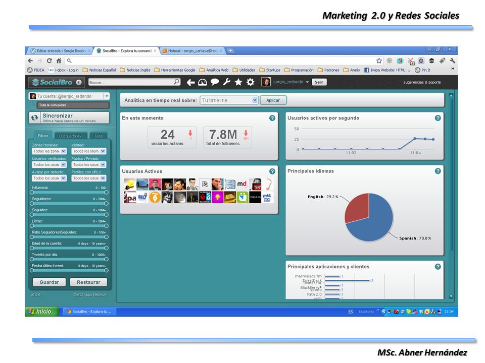Click the sergio_redondo profile avatar

coord(266,82)
